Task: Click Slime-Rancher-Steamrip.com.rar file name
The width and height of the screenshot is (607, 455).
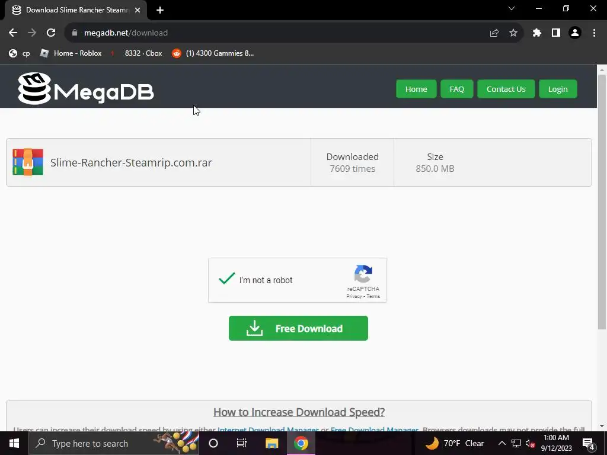Action: 131,162
